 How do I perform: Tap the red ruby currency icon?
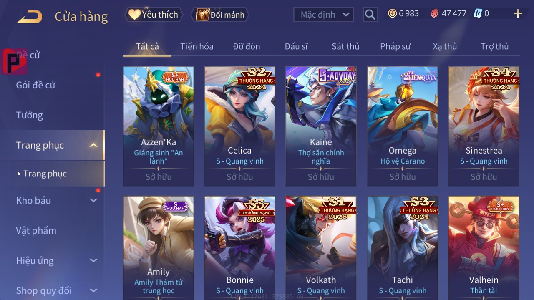435,13
